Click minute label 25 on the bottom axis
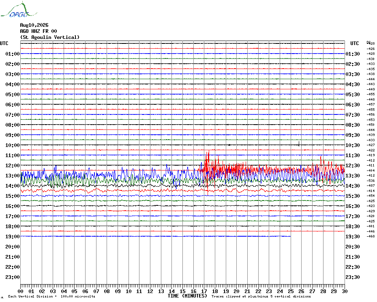Screen dimensions: 377x302 pos(291,291)
